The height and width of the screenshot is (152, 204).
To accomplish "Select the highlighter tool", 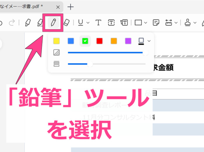I will (x=28, y=23).
